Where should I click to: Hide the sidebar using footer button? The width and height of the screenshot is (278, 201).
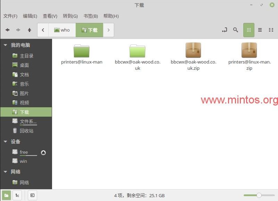click(32, 195)
